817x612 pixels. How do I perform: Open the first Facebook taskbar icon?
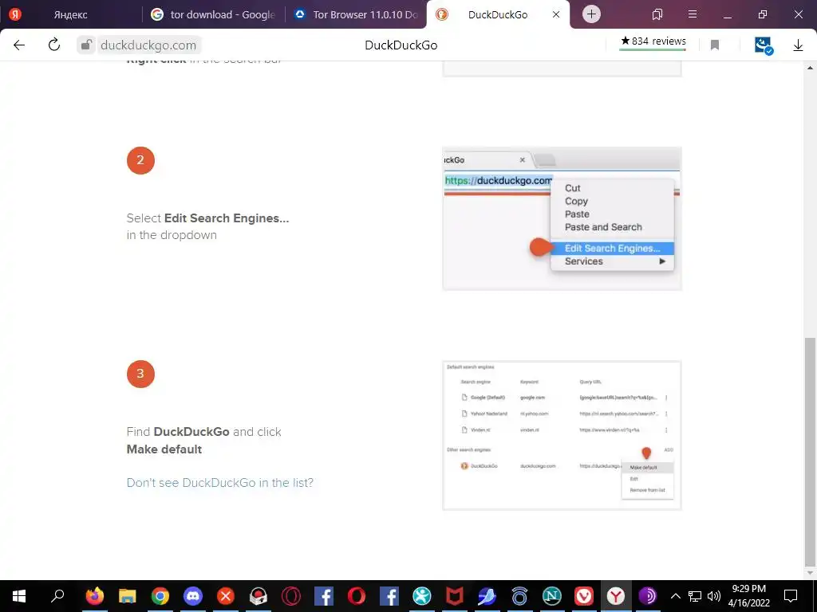(324, 596)
